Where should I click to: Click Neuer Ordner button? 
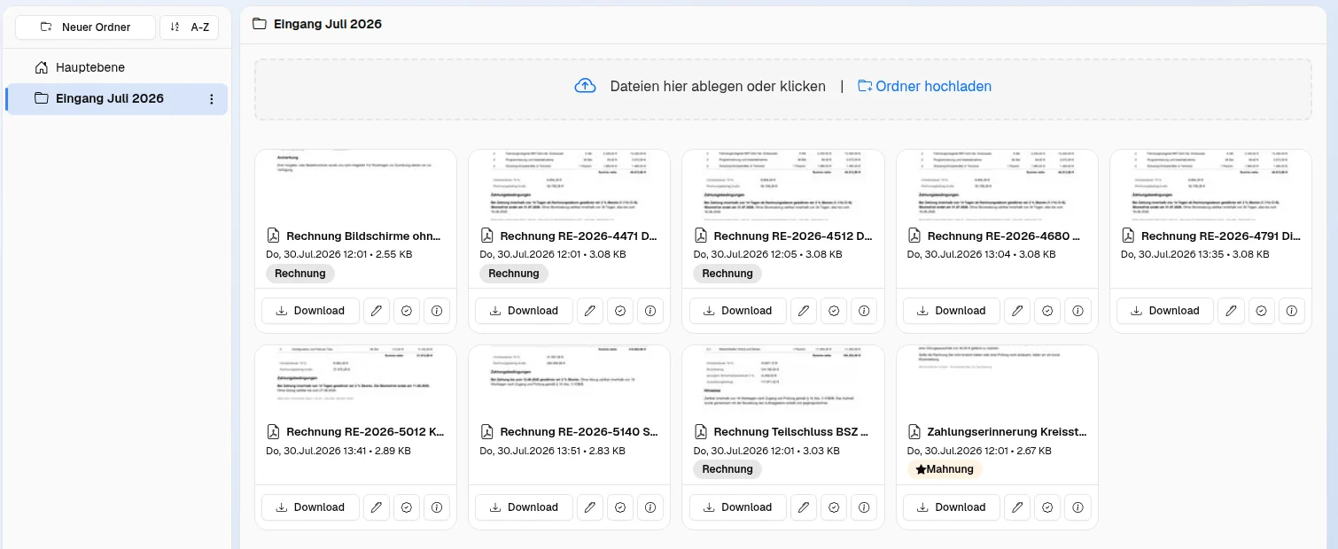(x=85, y=27)
